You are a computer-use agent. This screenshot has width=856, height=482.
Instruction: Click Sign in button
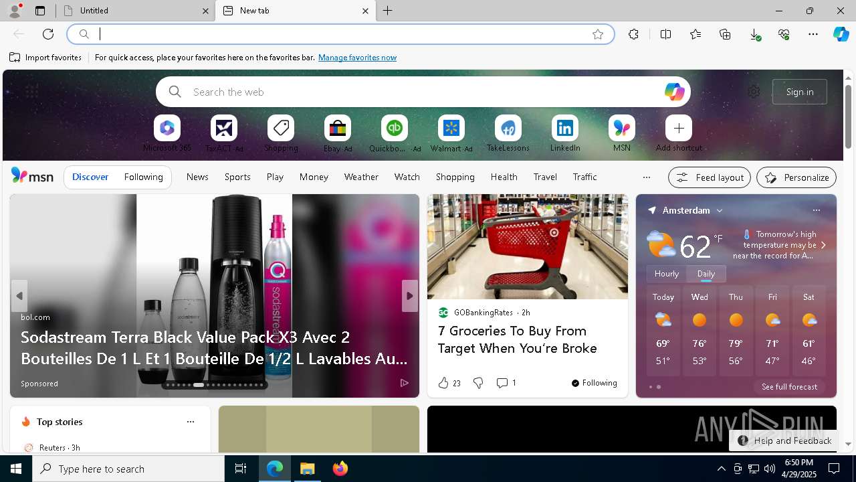pyautogui.click(x=800, y=92)
